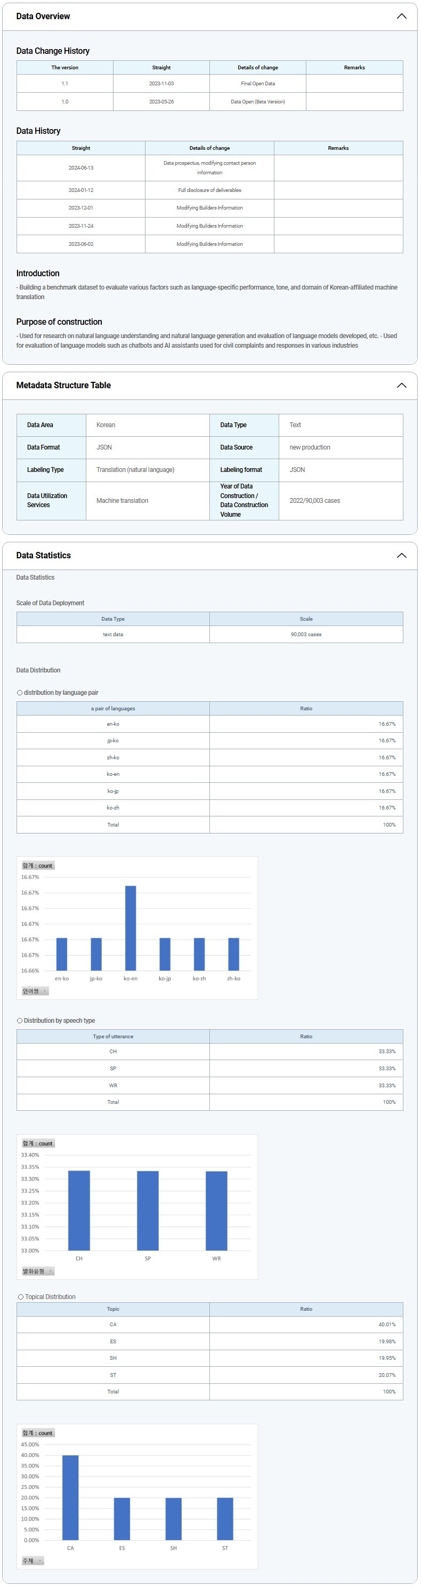Select circle beside 'distribution by language pair'
This screenshot has width=422, height=1587.
tap(20, 693)
